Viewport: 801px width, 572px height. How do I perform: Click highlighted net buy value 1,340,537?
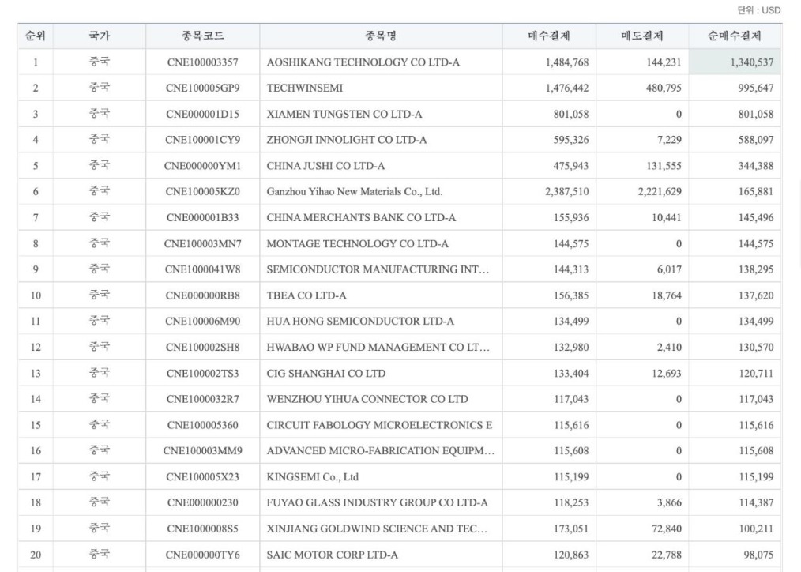[x=752, y=62]
